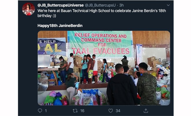Click the Relief Operations banner in photo
This screenshot has height=116, width=191.
tap(100, 44)
